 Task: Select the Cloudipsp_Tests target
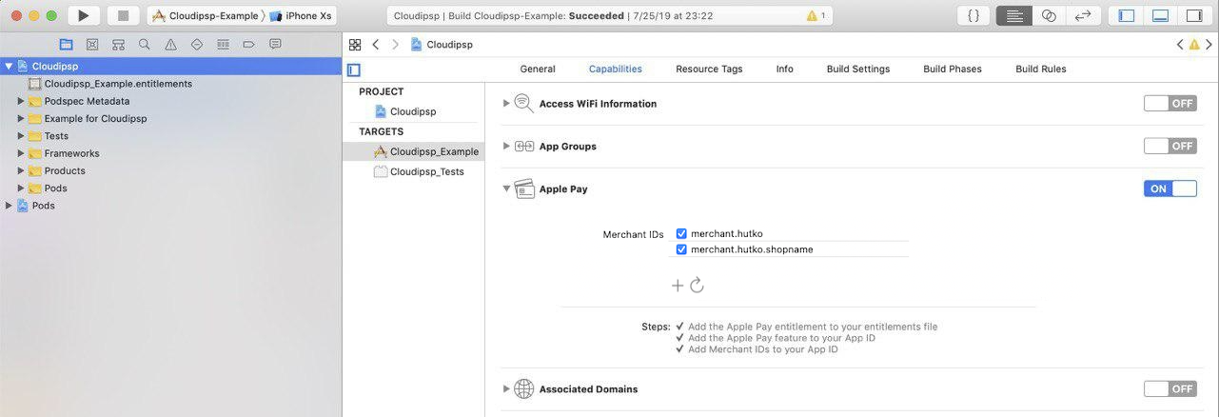pyautogui.click(x=419, y=171)
